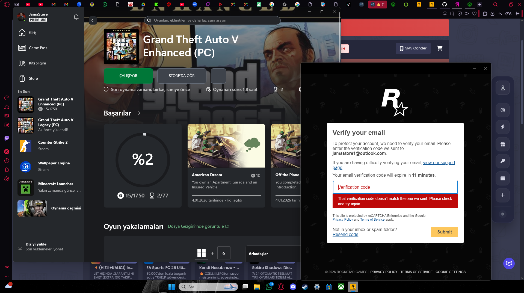Click the green ÇALIŞIYOR button
524x293 pixels.
pos(128,76)
